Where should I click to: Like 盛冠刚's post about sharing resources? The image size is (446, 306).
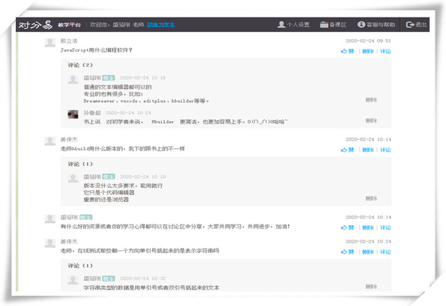click(348, 227)
